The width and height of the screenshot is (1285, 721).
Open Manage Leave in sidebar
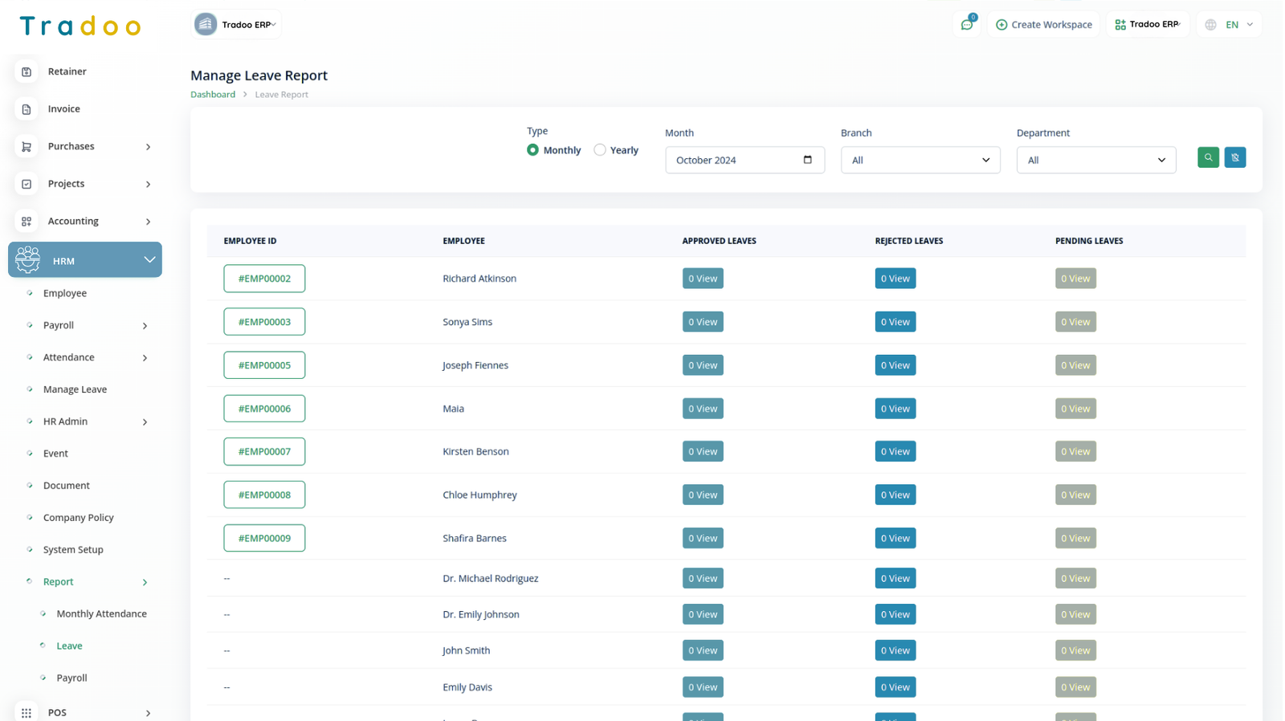(75, 389)
